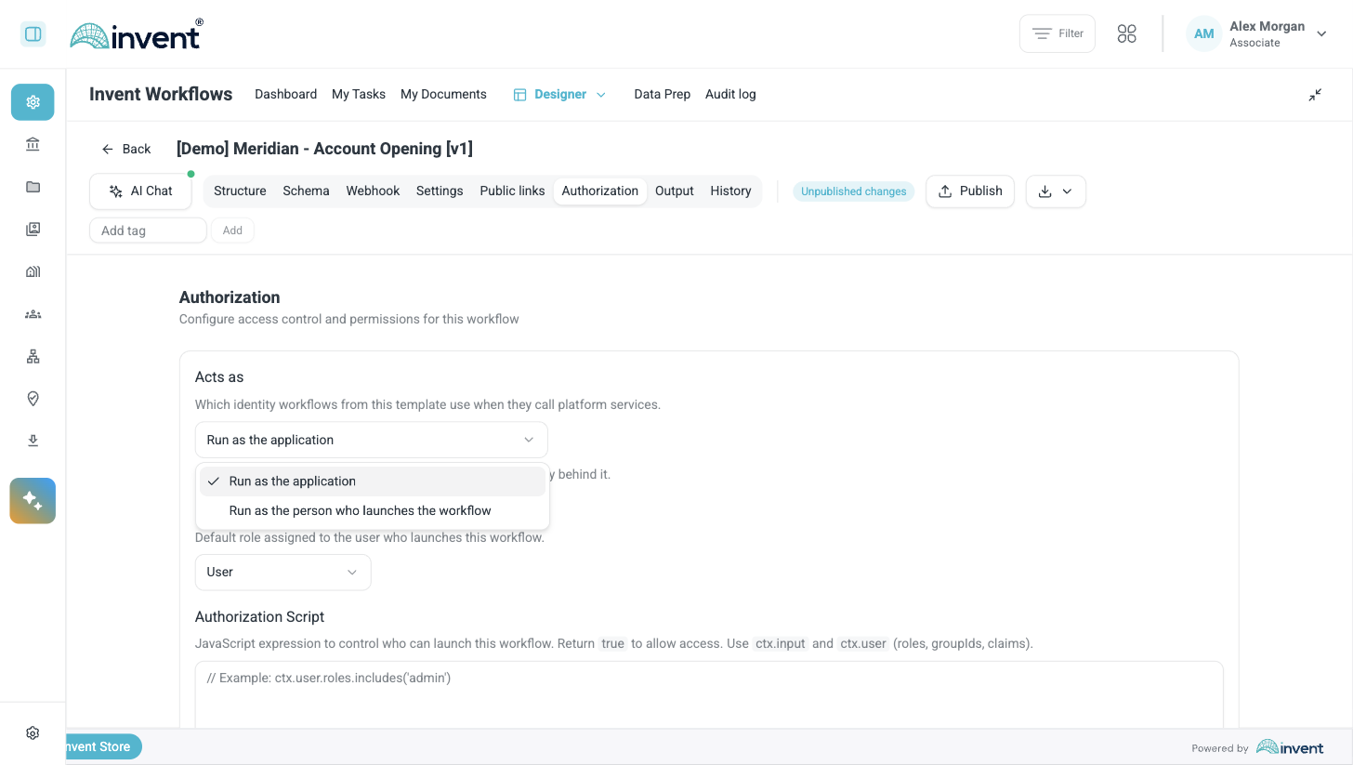Publish the workflow
This screenshot has height=765, width=1353.
coord(970,191)
